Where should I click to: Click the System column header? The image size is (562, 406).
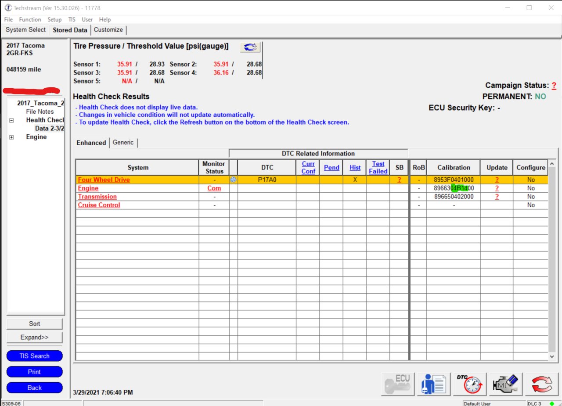point(138,167)
